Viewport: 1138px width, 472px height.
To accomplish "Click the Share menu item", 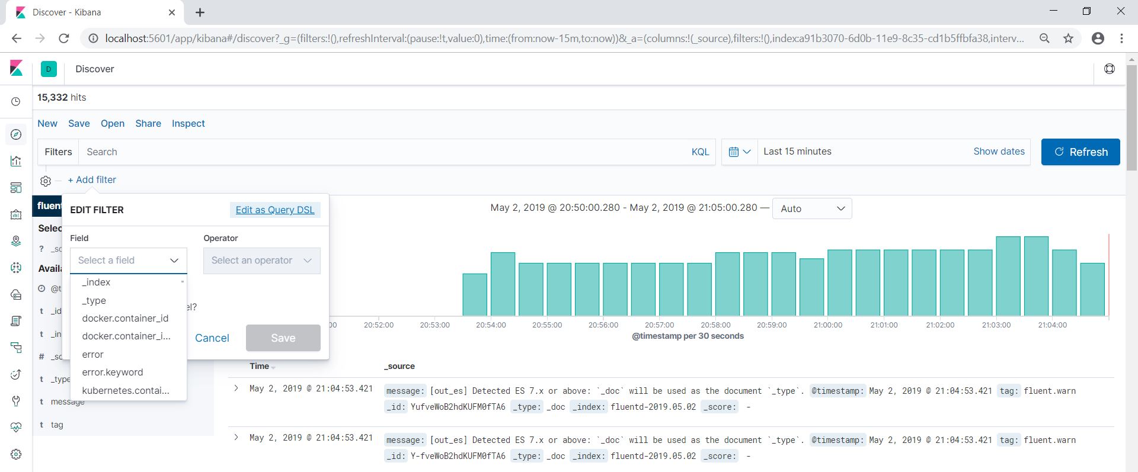I will coord(148,124).
